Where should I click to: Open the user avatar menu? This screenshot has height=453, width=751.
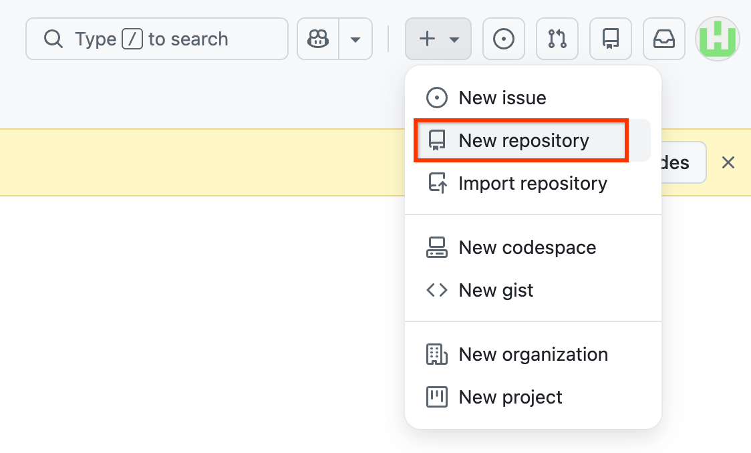[x=718, y=39]
